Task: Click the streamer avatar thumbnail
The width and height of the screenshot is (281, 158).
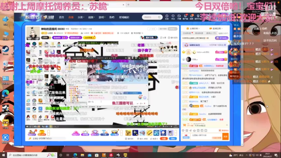Action: point(33,33)
